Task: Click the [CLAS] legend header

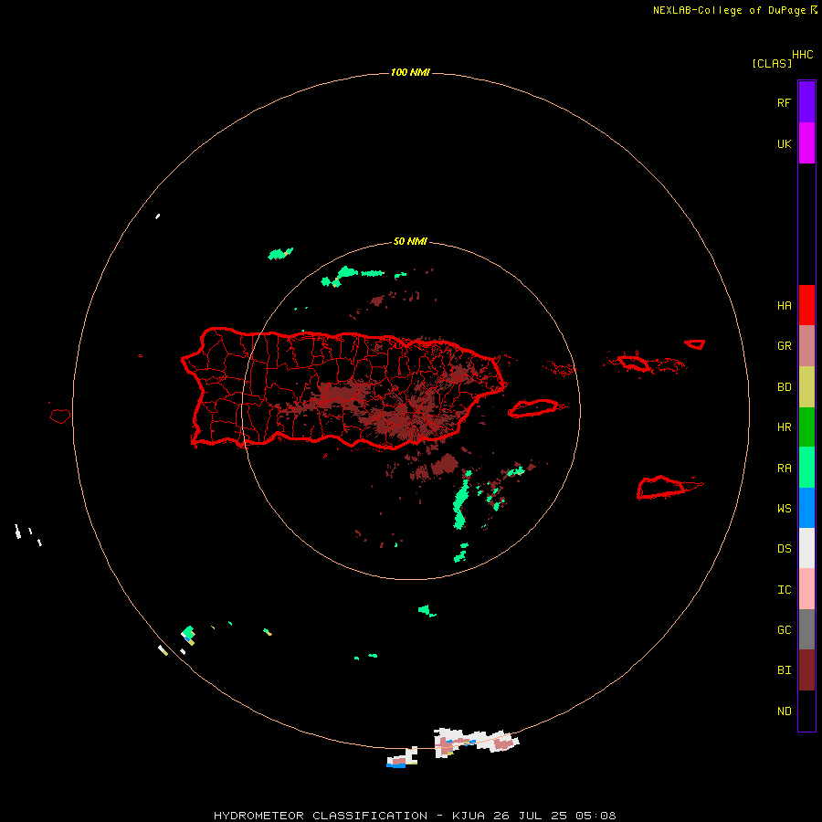Action: click(772, 63)
